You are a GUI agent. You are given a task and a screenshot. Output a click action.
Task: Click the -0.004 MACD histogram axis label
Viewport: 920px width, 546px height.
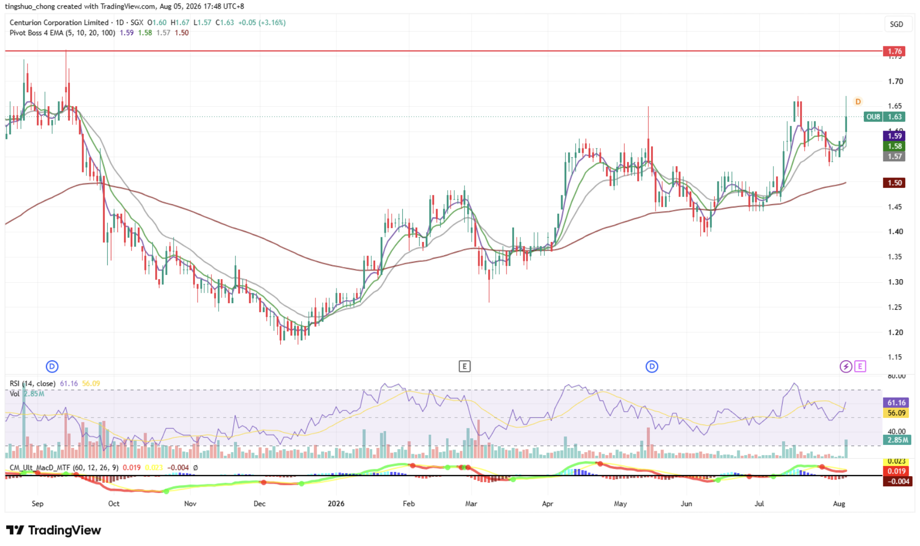898,481
